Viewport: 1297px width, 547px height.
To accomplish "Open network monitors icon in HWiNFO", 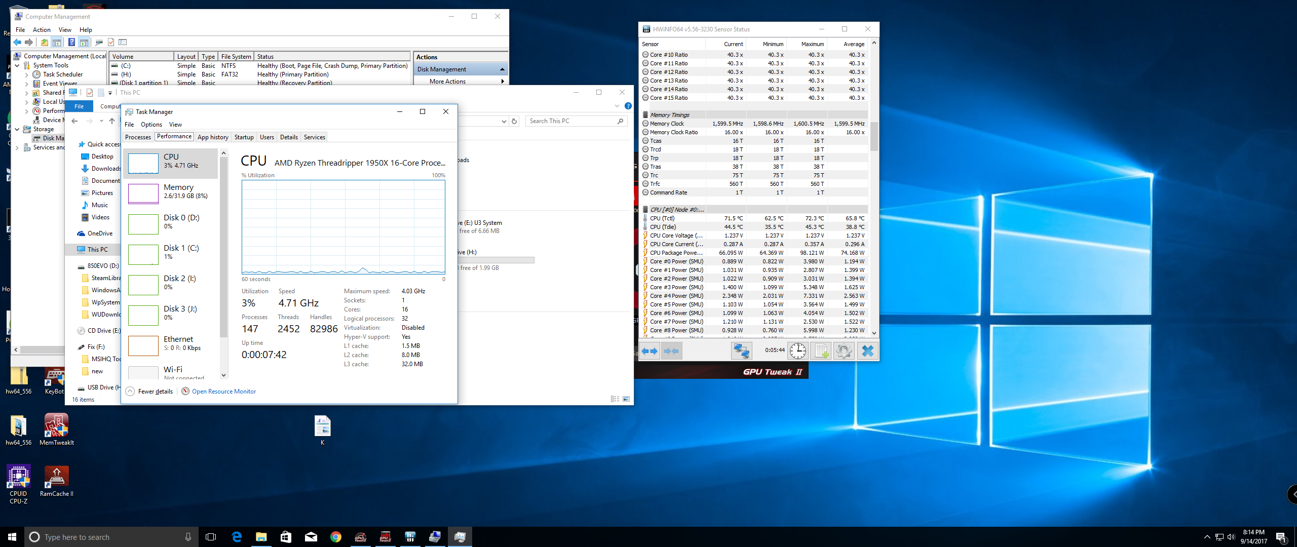I will 741,350.
